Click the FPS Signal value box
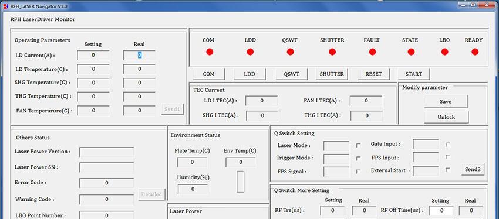The height and width of the screenshot is (219, 499). (x=336, y=172)
